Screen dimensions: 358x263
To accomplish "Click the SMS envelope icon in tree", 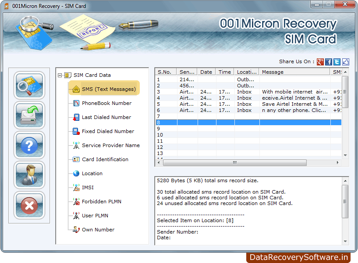I will (76, 89).
